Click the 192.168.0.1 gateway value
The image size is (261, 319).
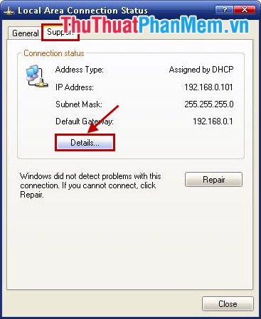(x=213, y=121)
